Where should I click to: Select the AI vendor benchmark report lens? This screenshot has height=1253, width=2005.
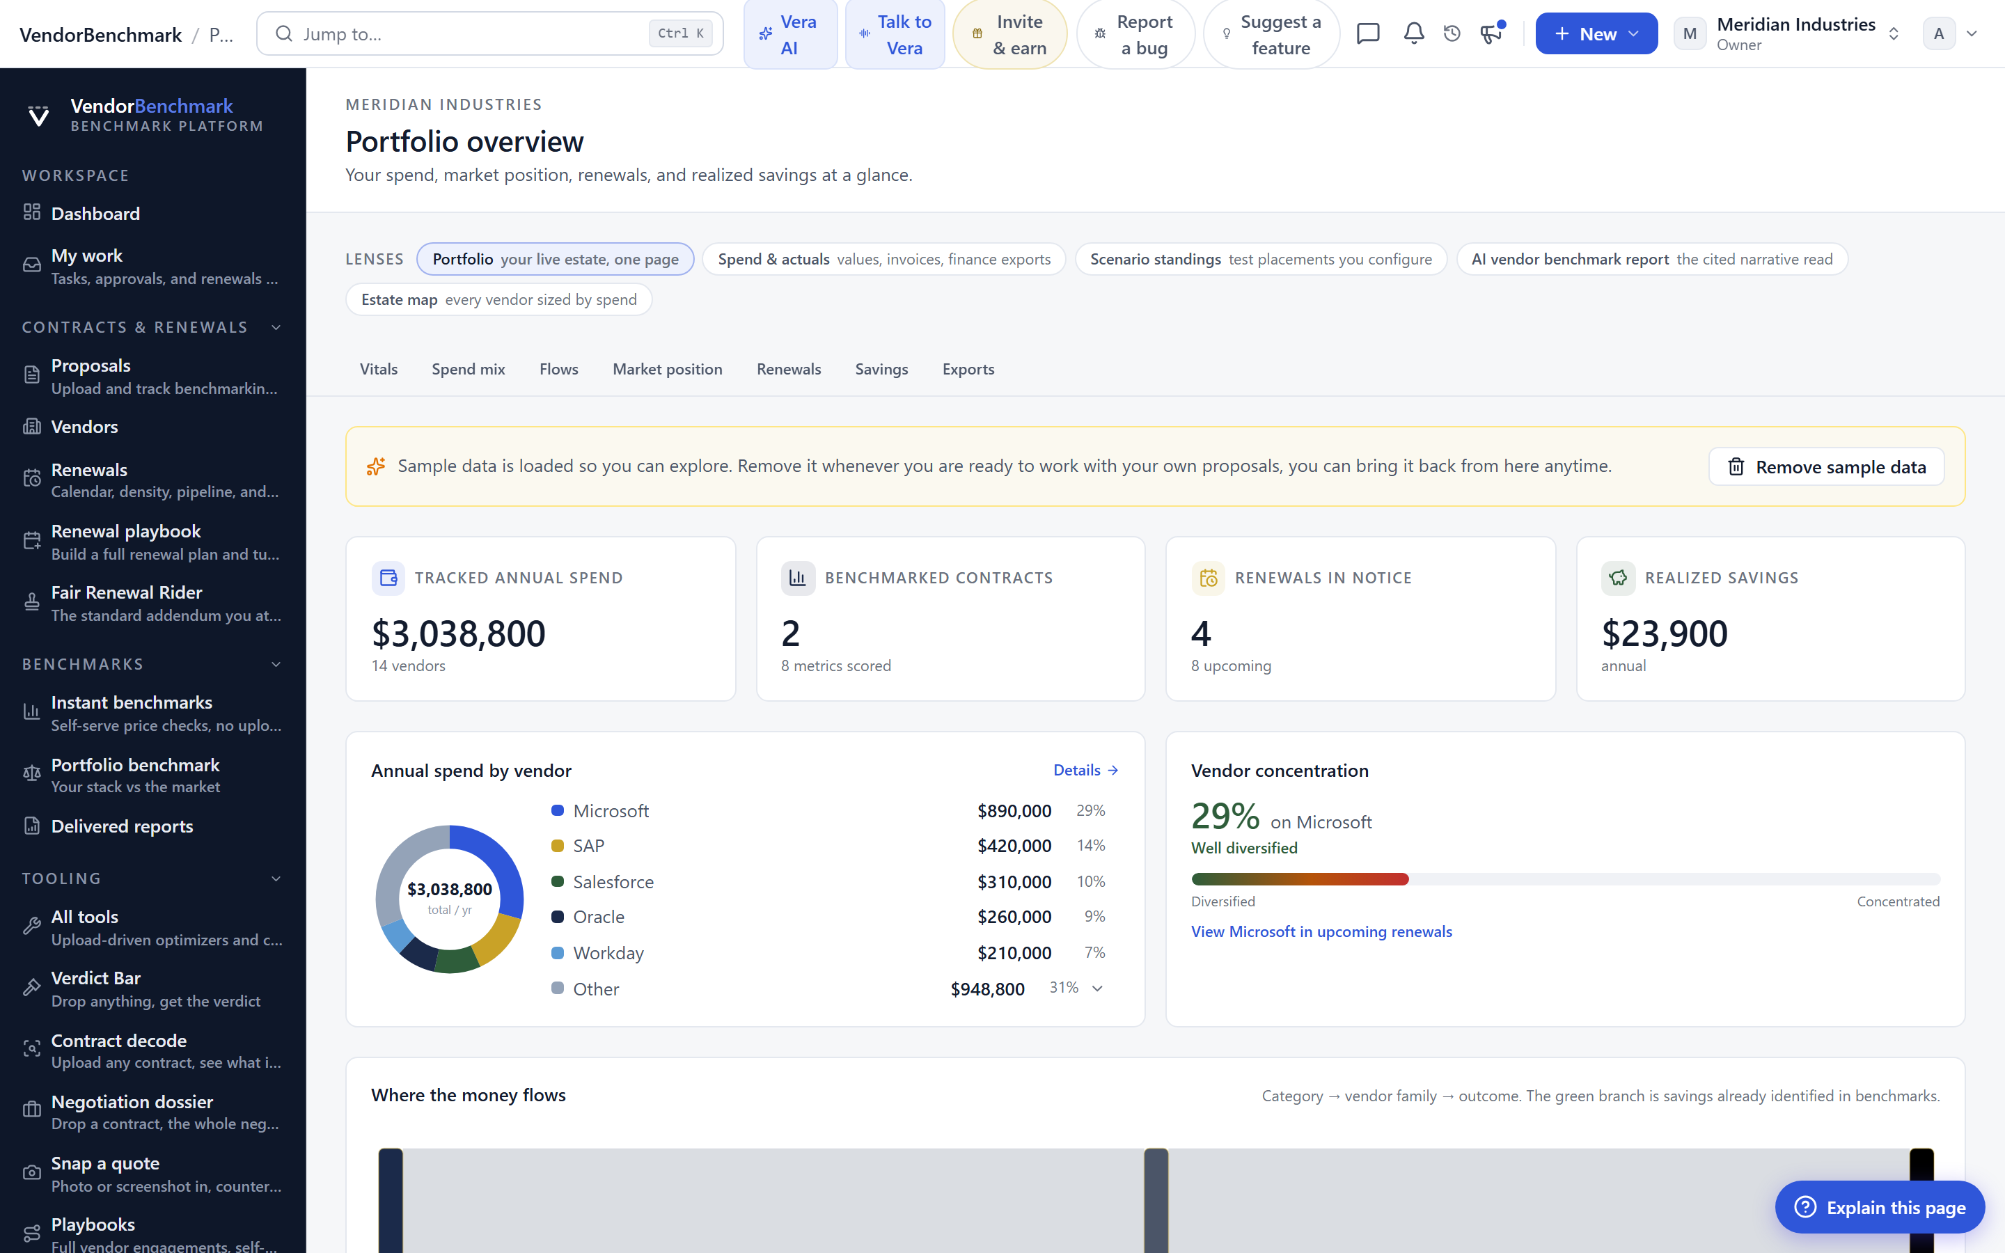1651,260
